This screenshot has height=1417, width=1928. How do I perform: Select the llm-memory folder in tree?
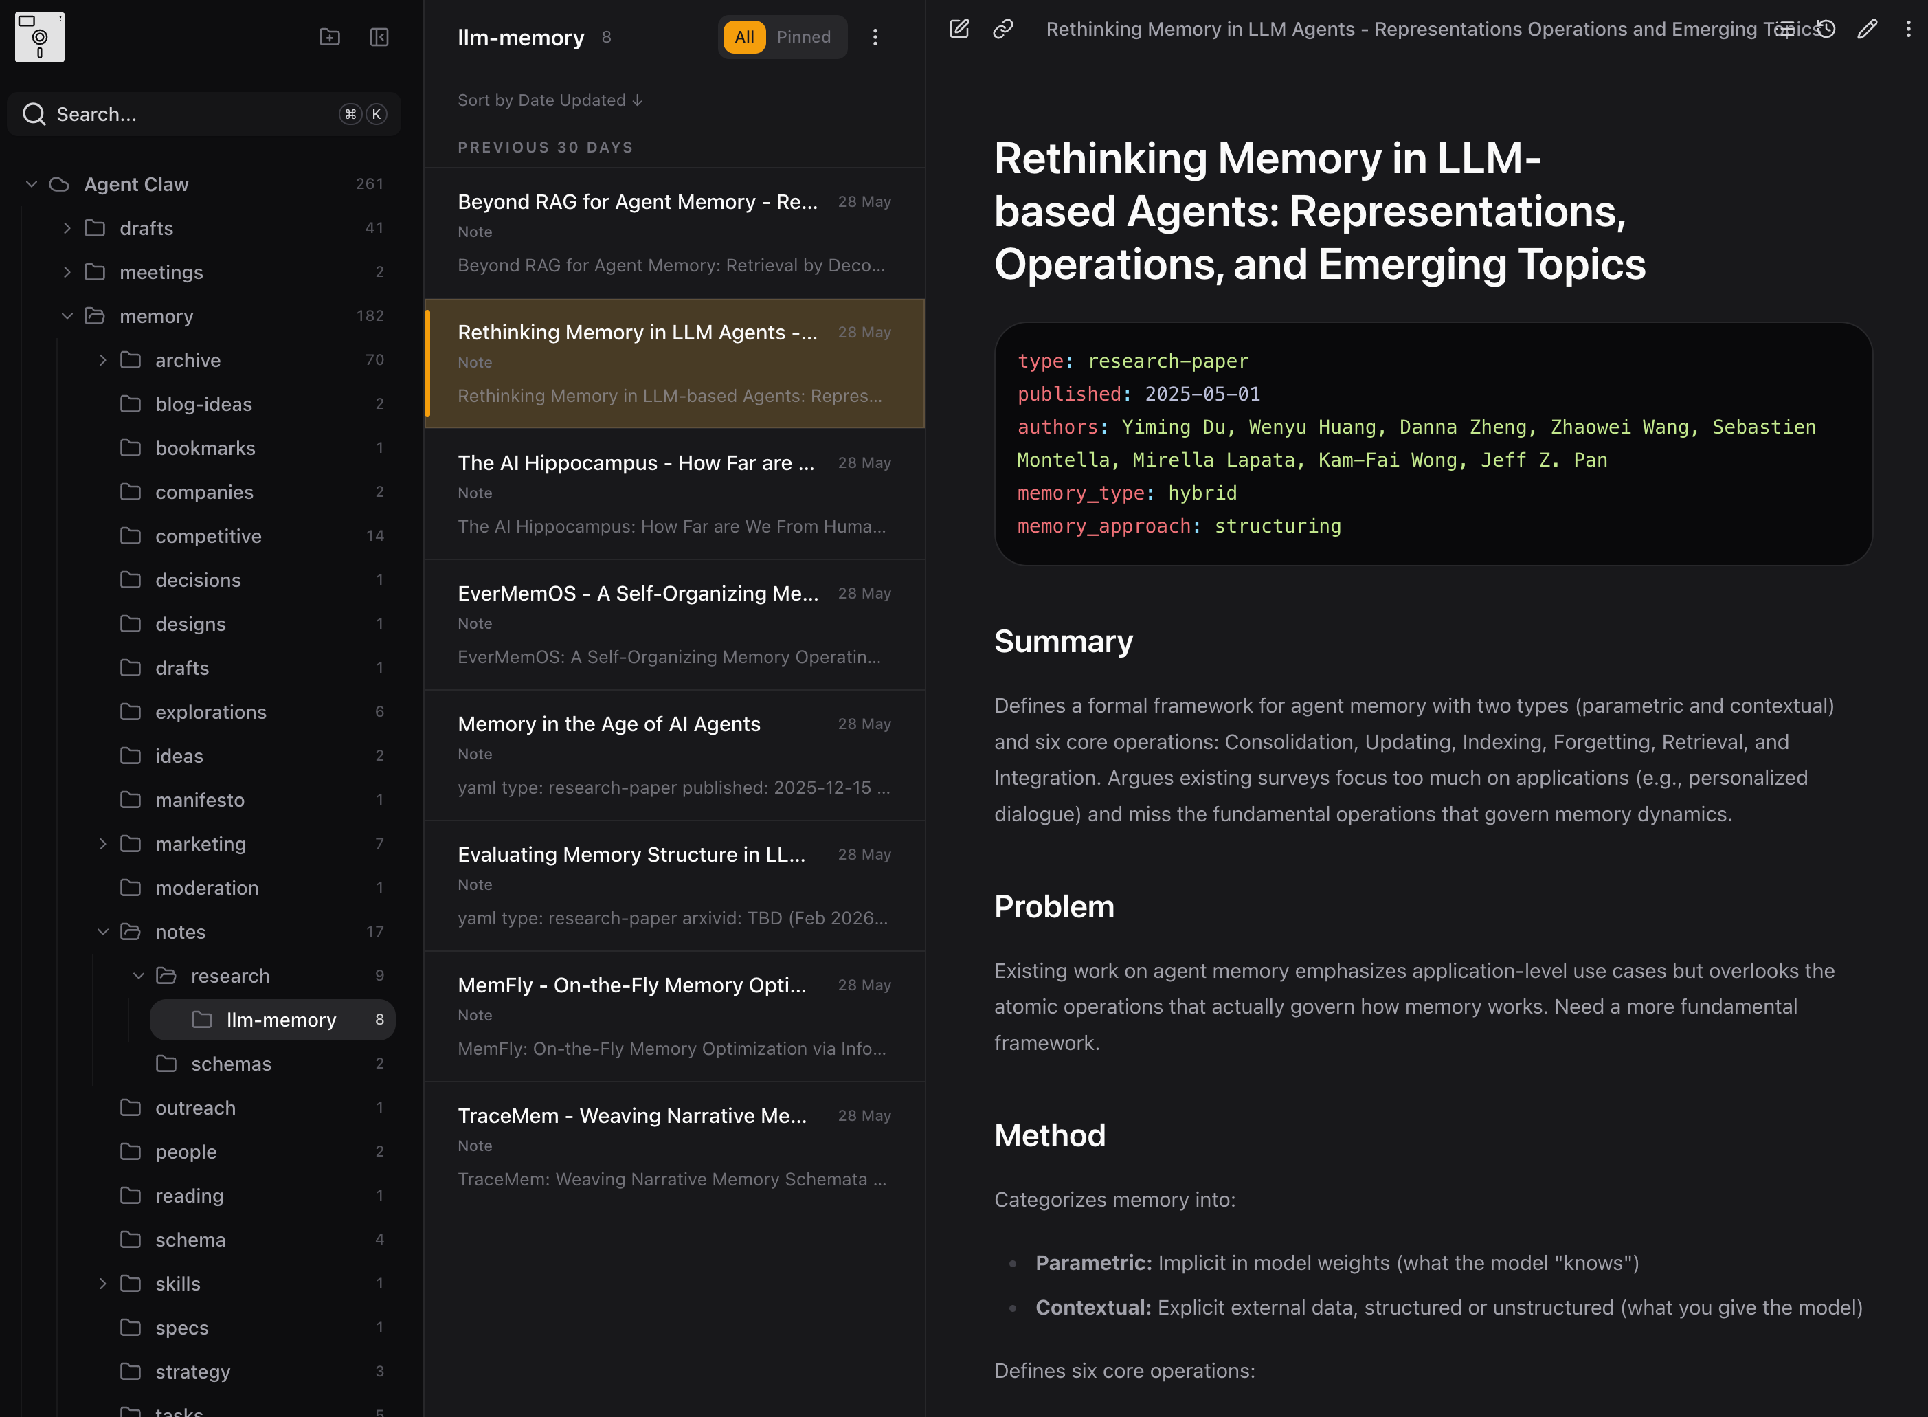coord(273,1020)
